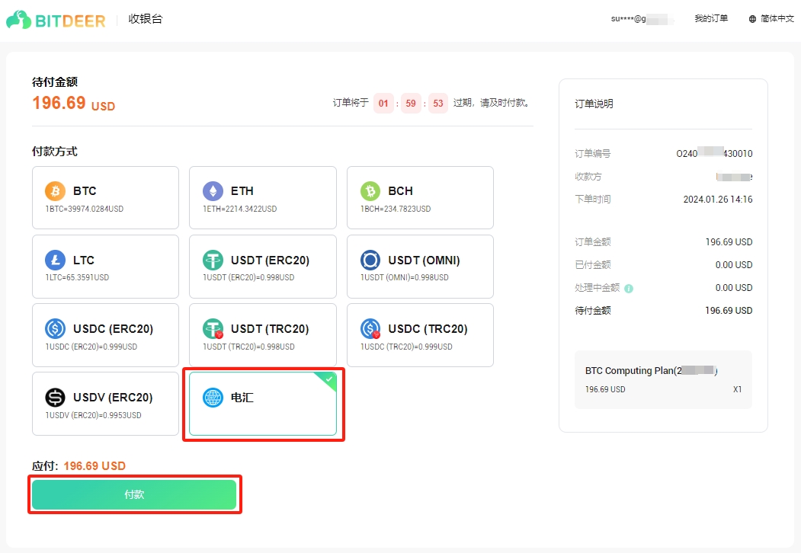Choose USDT (TRC20) payment option
The image size is (801, 553).
click(x=263, y=335)
